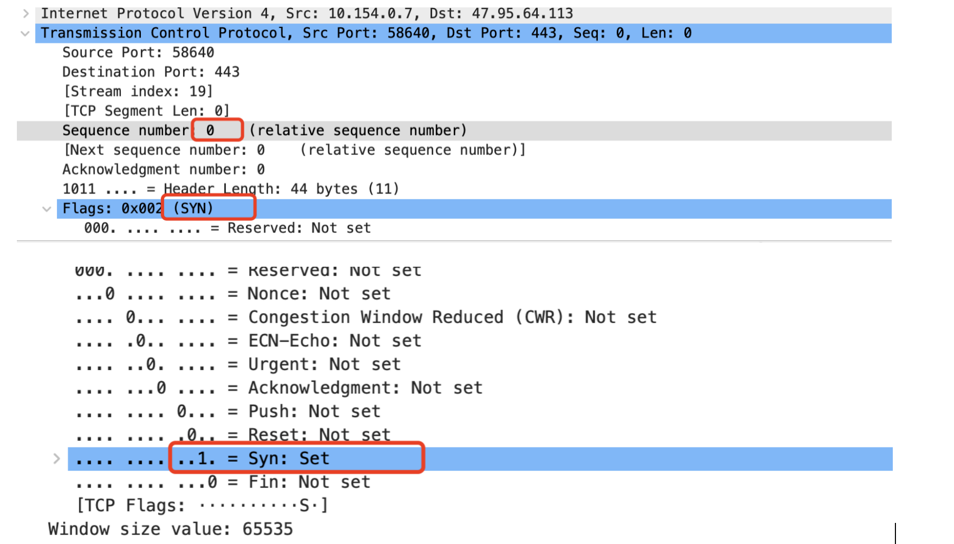Collapse the Transmission Control Protocol section
954x544 pixels.
click(x=25, y=33)
